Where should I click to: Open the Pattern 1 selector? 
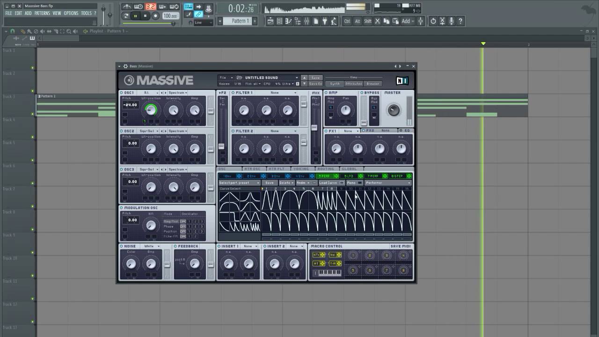(241, 21)
